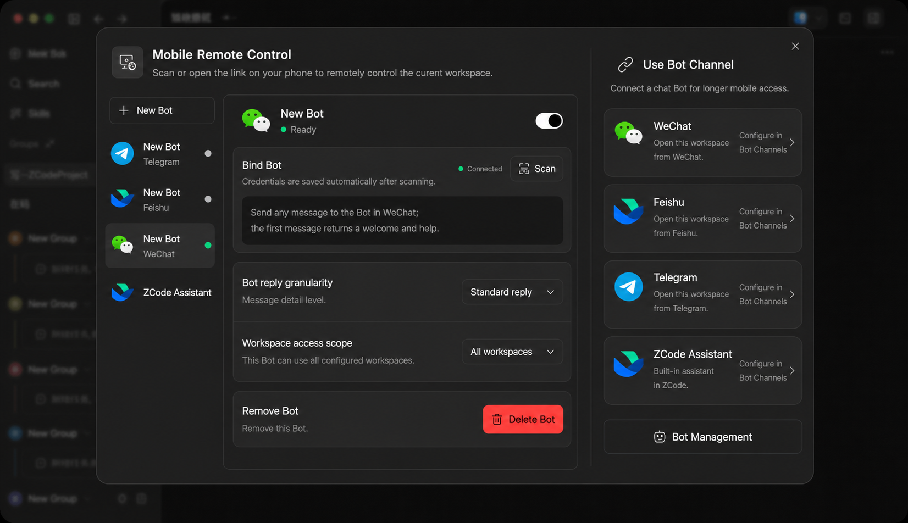Click Bind Bot heading text

pos(262,165)
